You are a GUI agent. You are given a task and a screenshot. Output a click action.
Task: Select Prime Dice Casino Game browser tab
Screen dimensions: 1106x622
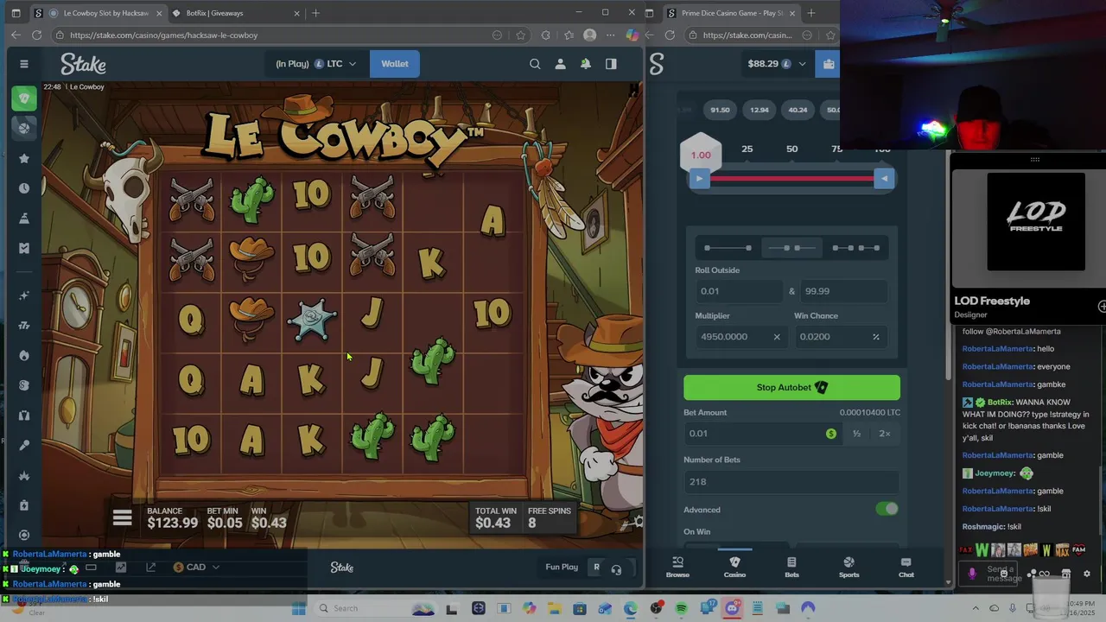tap(731, 13)
